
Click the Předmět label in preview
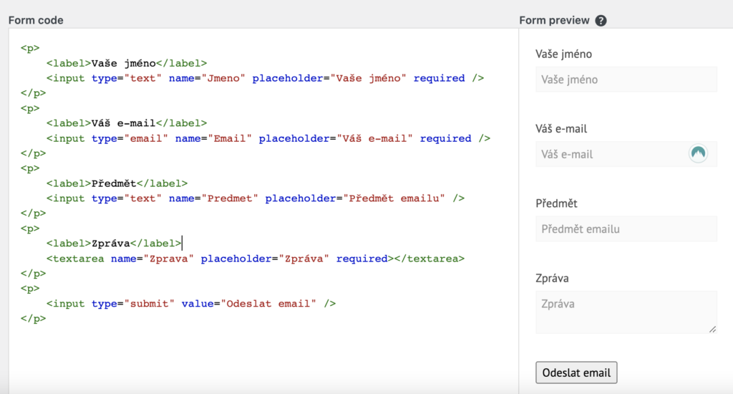pos(555,203)
